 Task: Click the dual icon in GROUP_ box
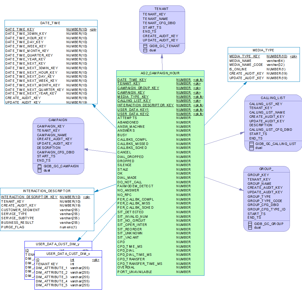tap(250, 228)
